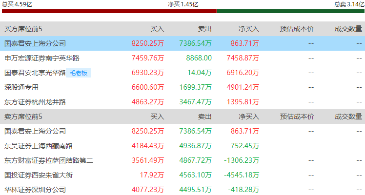The image size is (365, 195).
Task: Click the 4184.43万 buy amount
Action: point(148,146)
